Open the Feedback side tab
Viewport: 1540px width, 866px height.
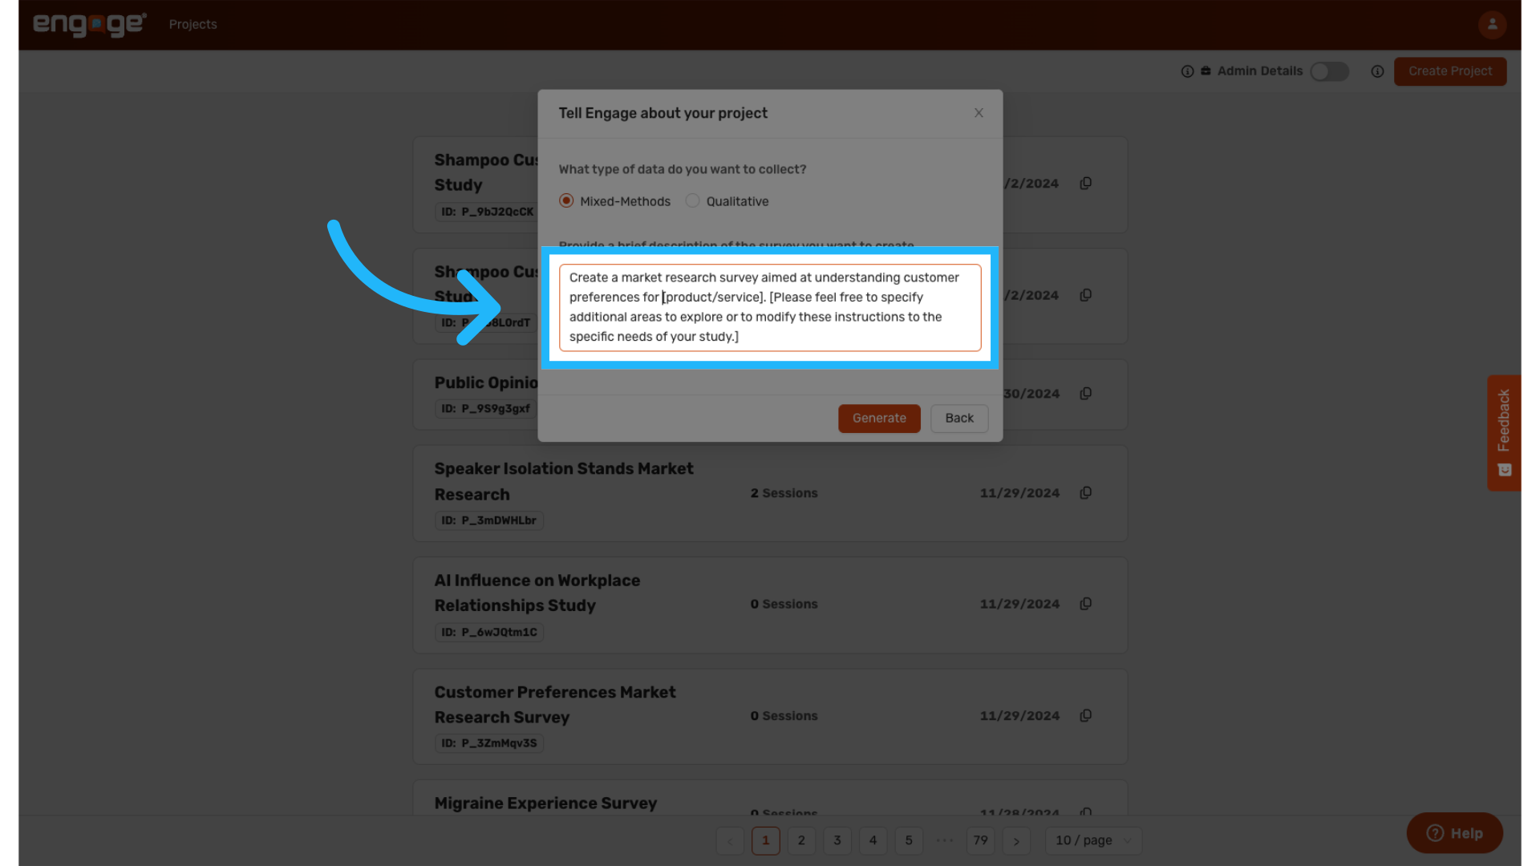pos(1504,433)
